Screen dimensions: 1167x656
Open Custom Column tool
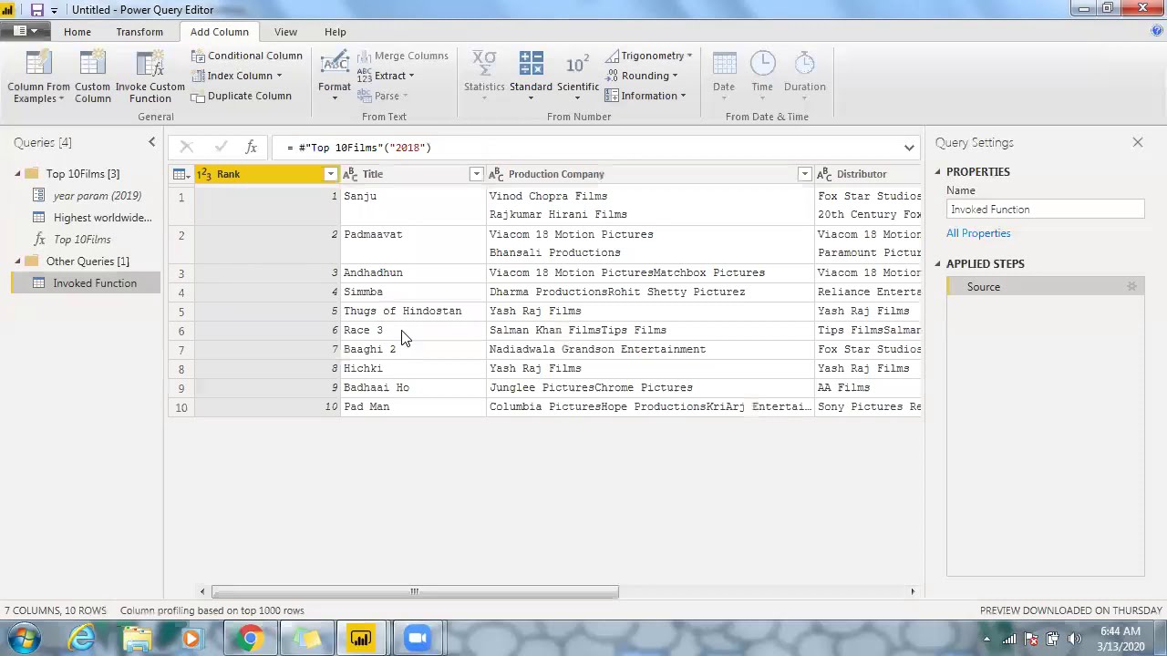pyautogui.click(x=92, y=77)
